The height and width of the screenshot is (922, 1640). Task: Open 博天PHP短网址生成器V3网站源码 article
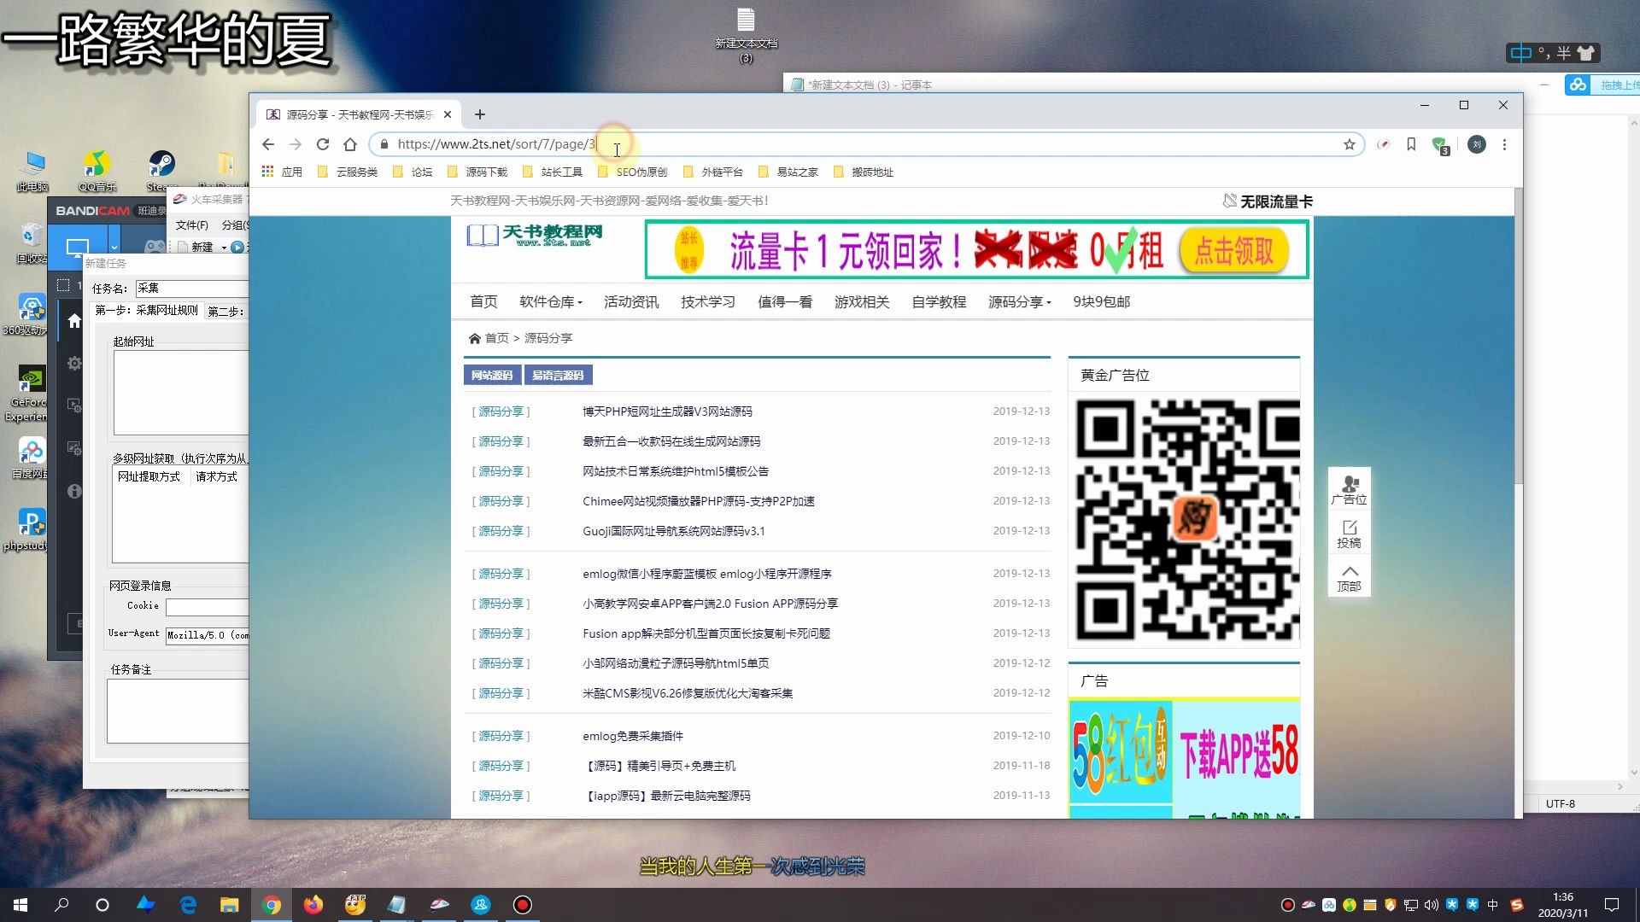pos(667,411)
